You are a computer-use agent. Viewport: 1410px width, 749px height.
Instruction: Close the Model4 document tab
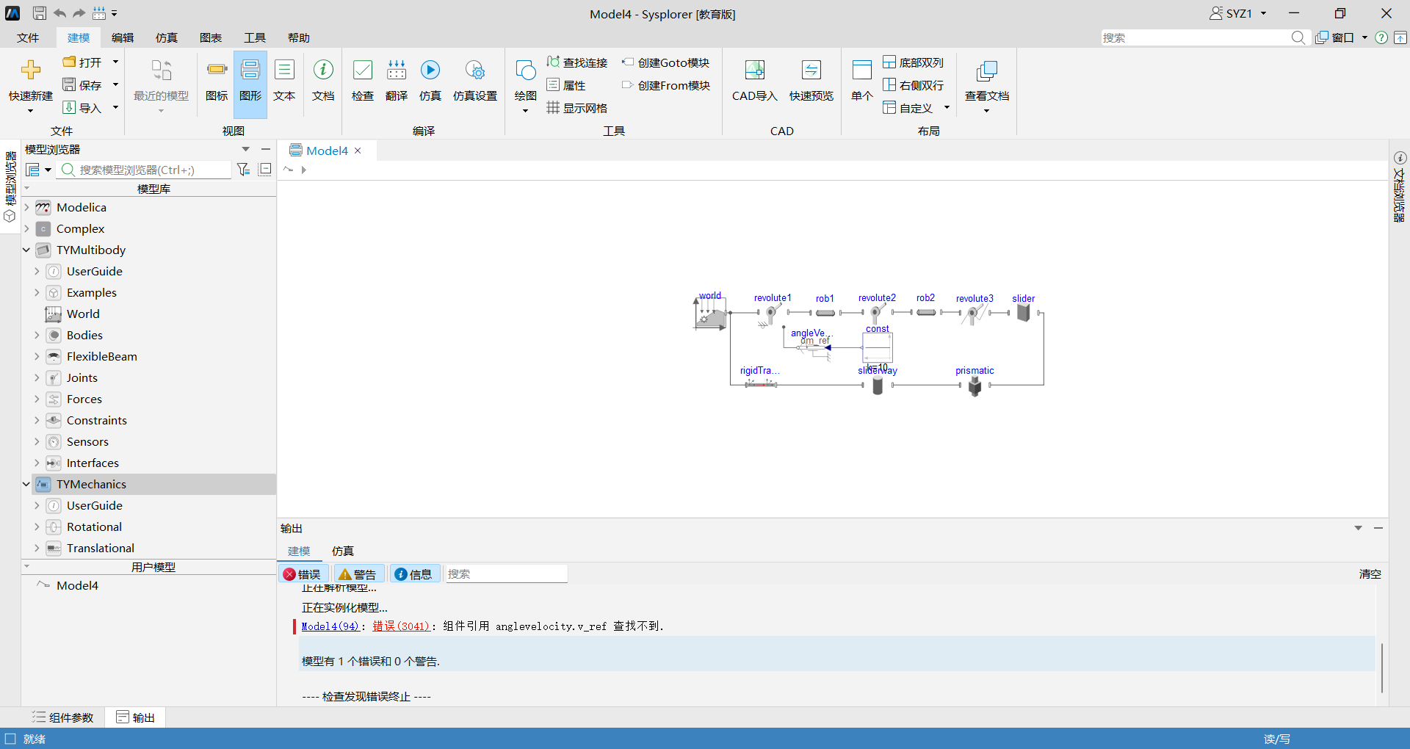click(x=358, y=151)
